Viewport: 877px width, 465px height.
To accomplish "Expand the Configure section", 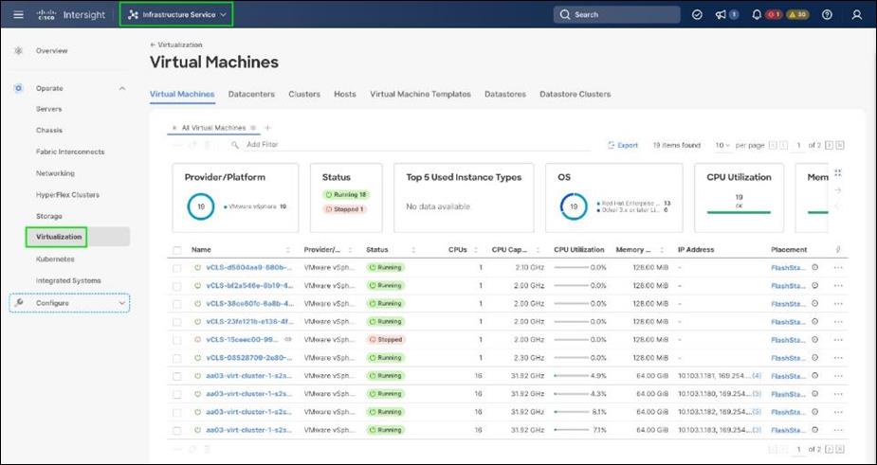I will pyautogui.click(x=69, y=303).
